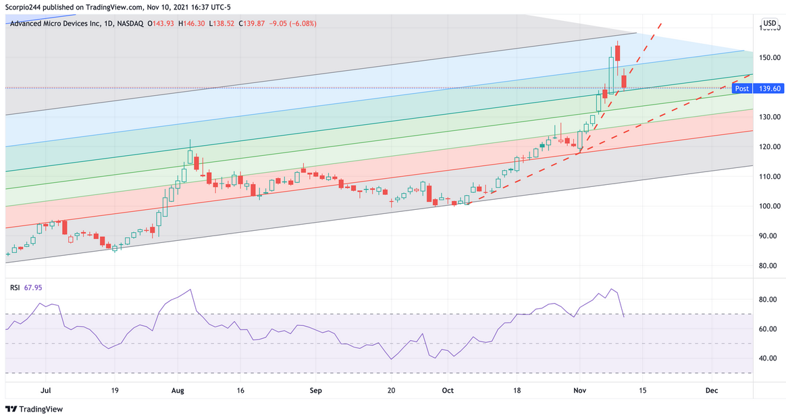Click the 100.00 price axis label
Screen dimensions: 786x415
(x=770, y=206)
